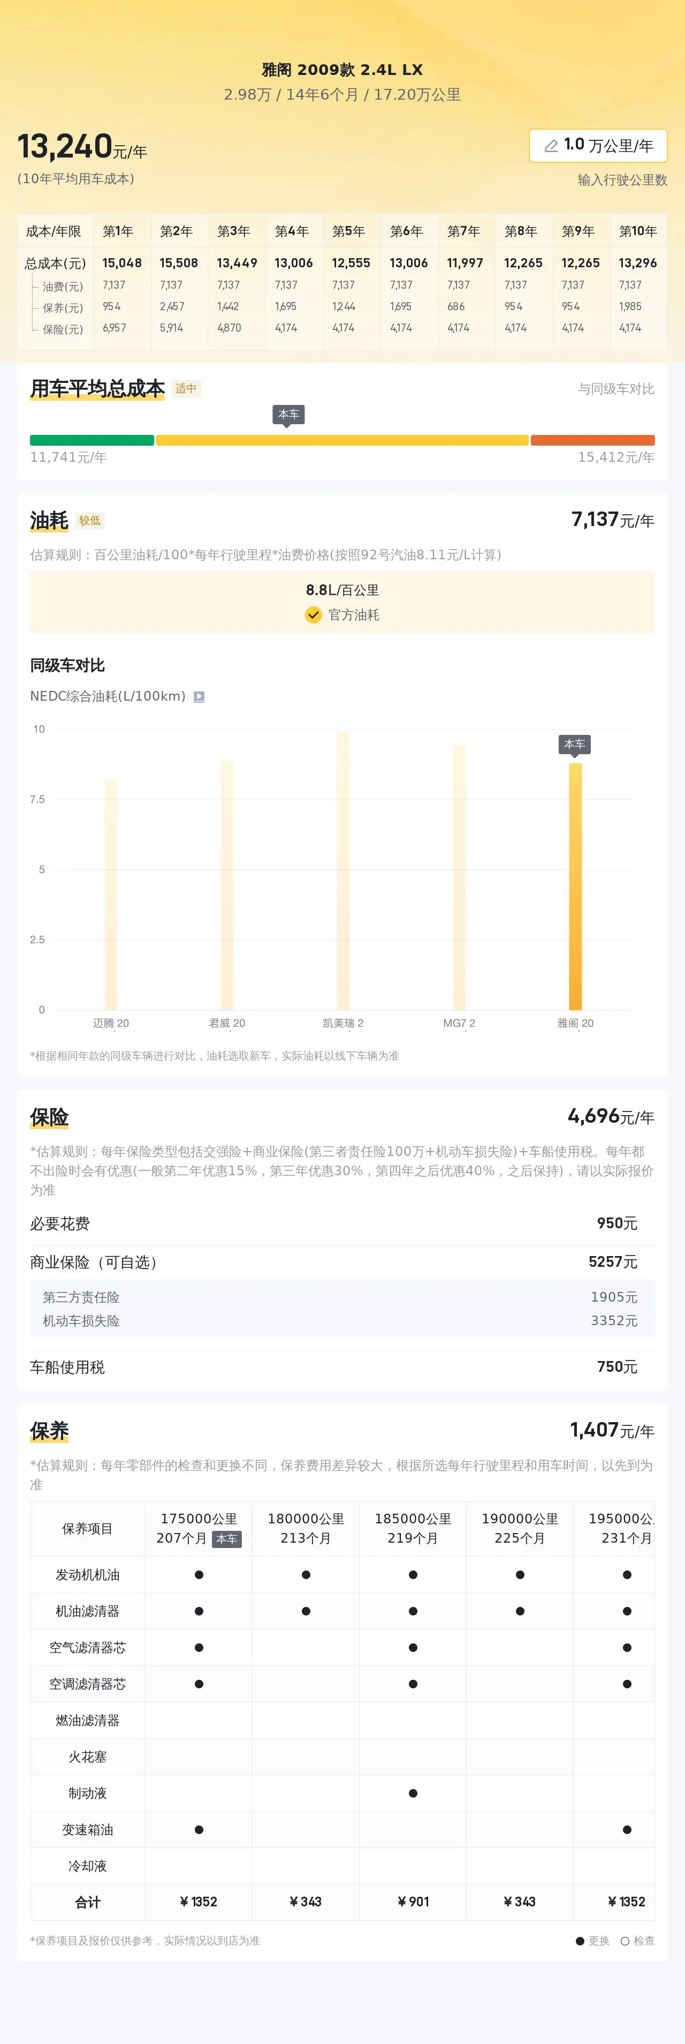
Task: Select the 185000公里 219个月 column header
Action: click(x=413, y=1528)
